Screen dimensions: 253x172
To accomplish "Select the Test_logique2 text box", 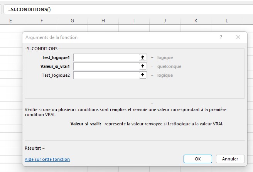I will pyautogui.click(x=106, y=75).
